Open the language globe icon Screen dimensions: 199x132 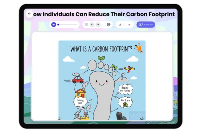(108, 24)
